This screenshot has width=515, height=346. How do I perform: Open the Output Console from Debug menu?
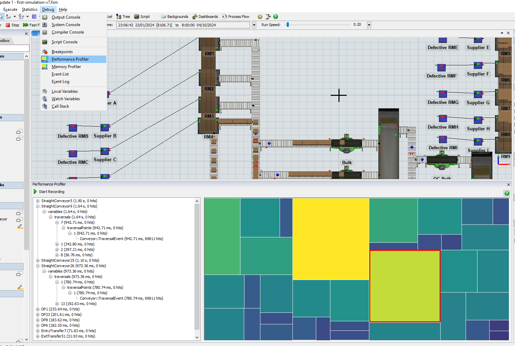(x=66, y=17)
